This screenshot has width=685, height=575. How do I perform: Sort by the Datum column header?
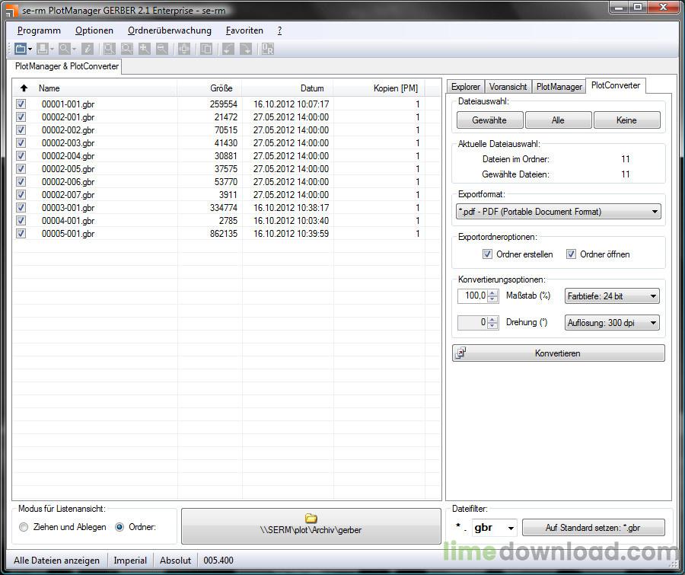[x=288, y=88]
